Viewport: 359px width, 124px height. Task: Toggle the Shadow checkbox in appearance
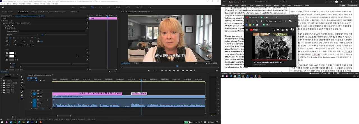(x=7, y=70)
